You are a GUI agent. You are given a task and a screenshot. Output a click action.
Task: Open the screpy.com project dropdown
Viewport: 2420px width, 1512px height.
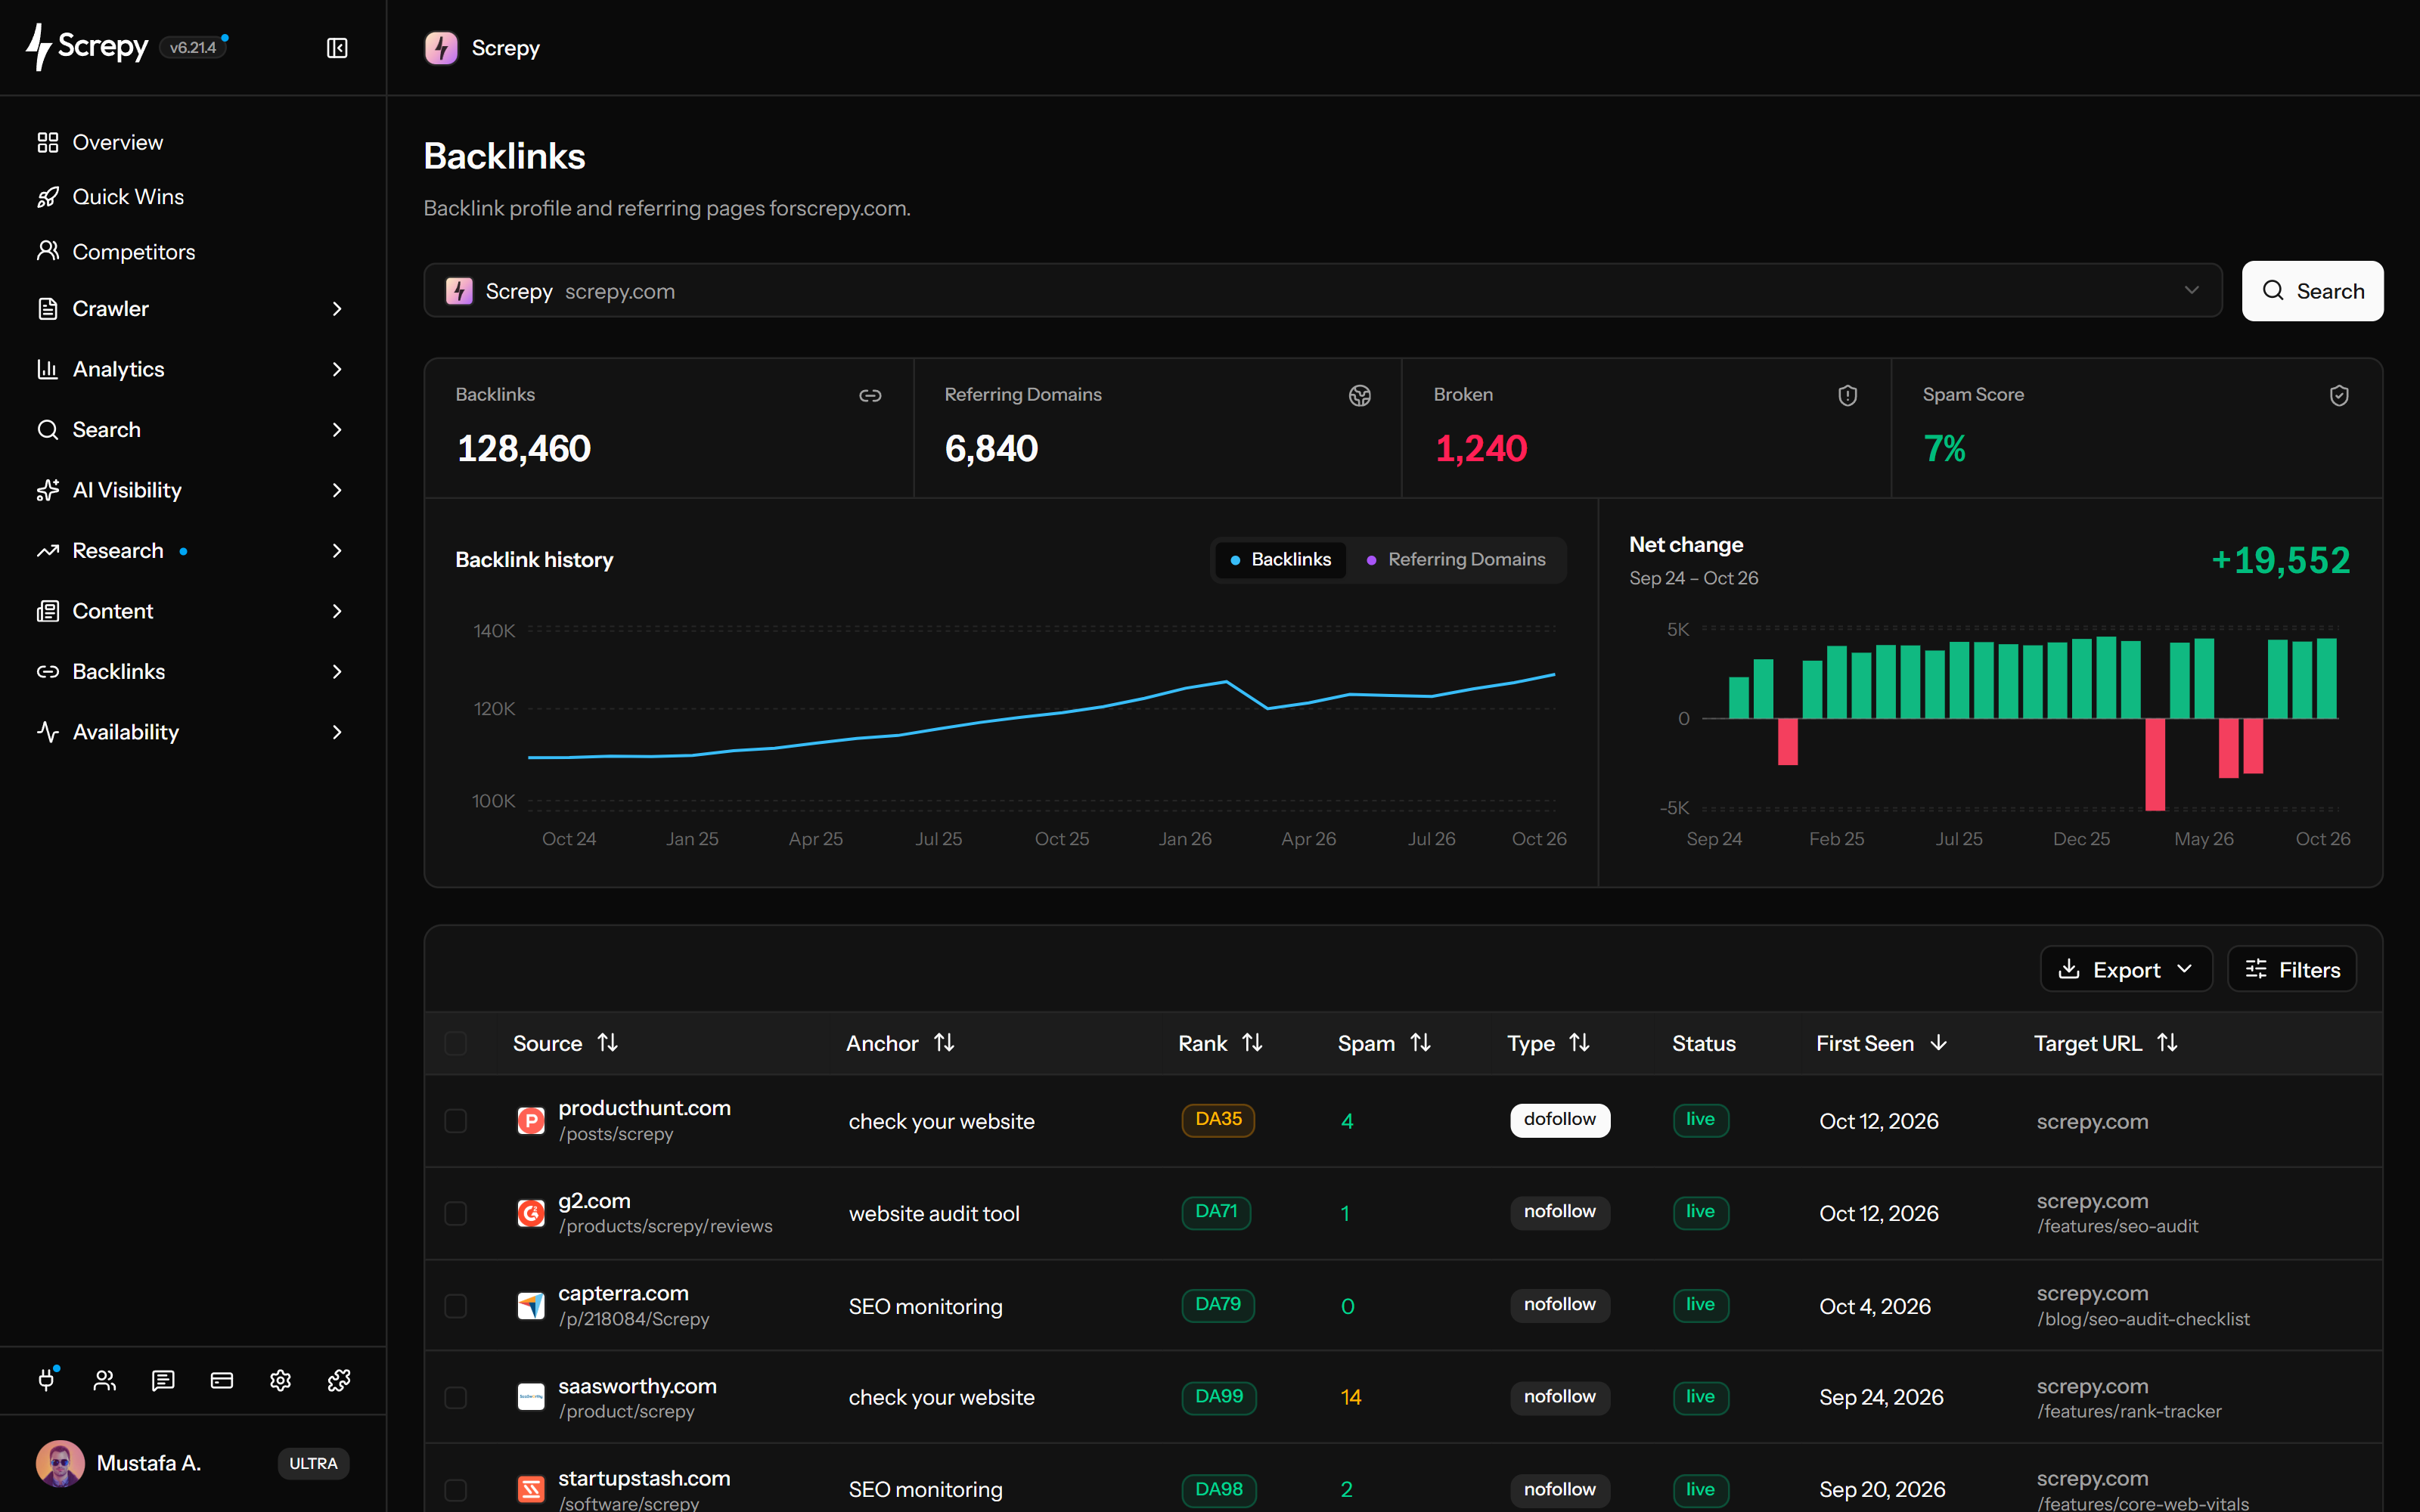pyautogui.click(x=1322, y=291)
